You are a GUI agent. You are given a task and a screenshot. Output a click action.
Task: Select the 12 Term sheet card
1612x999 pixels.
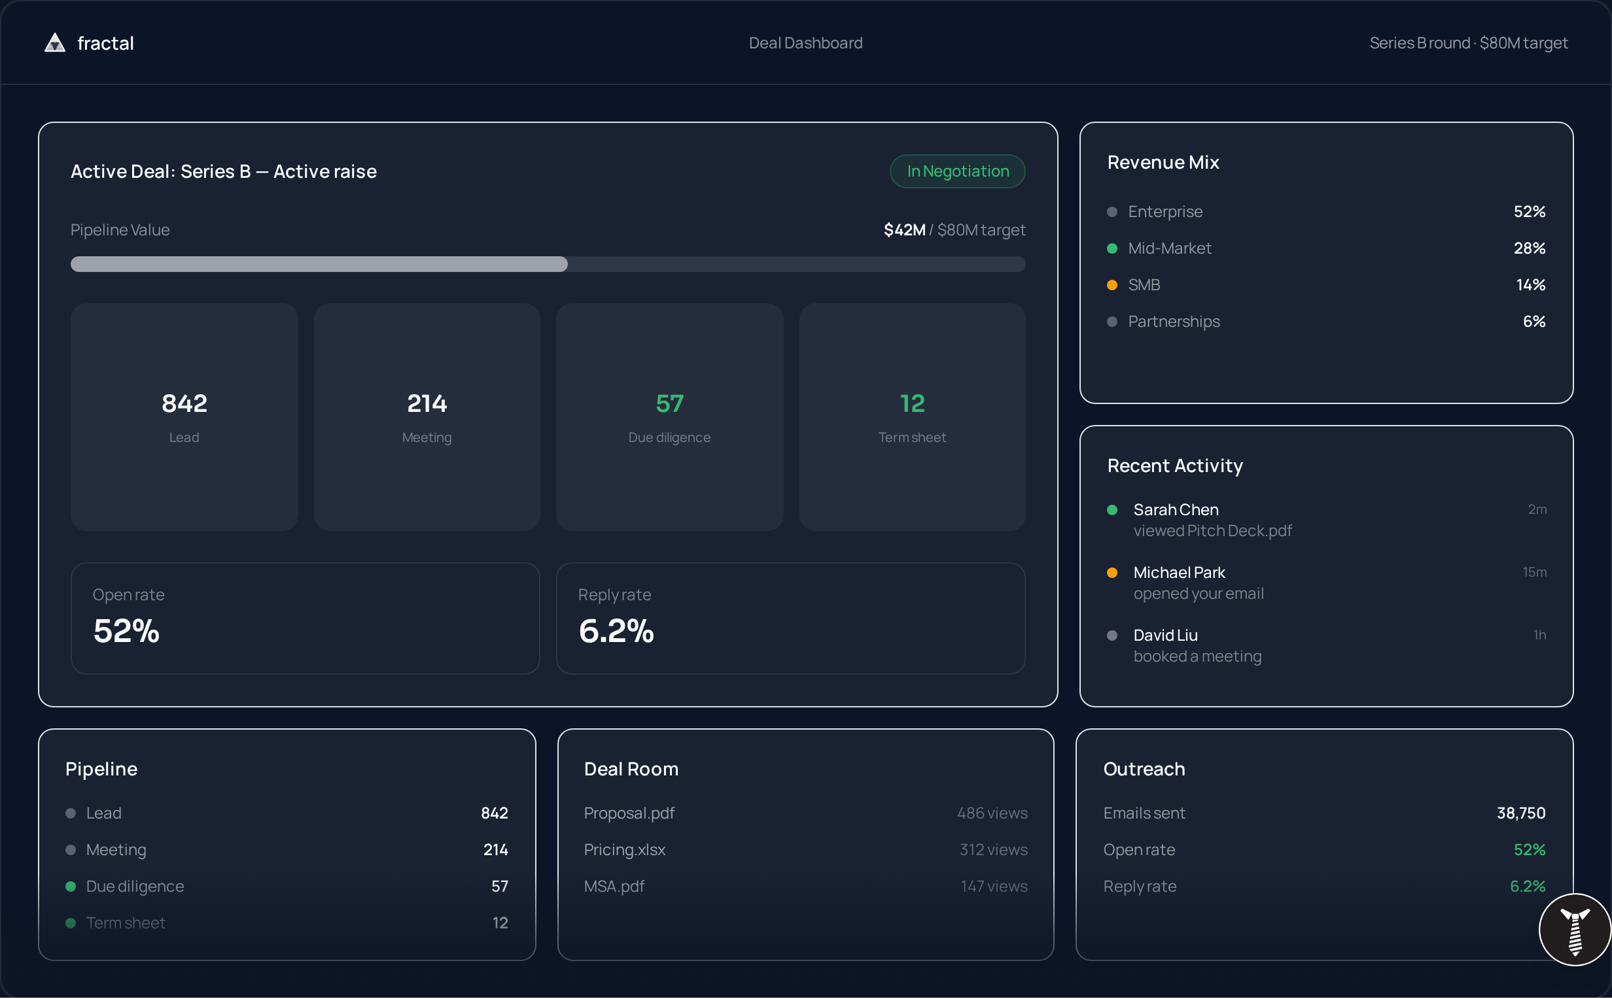tap(912, 418)
